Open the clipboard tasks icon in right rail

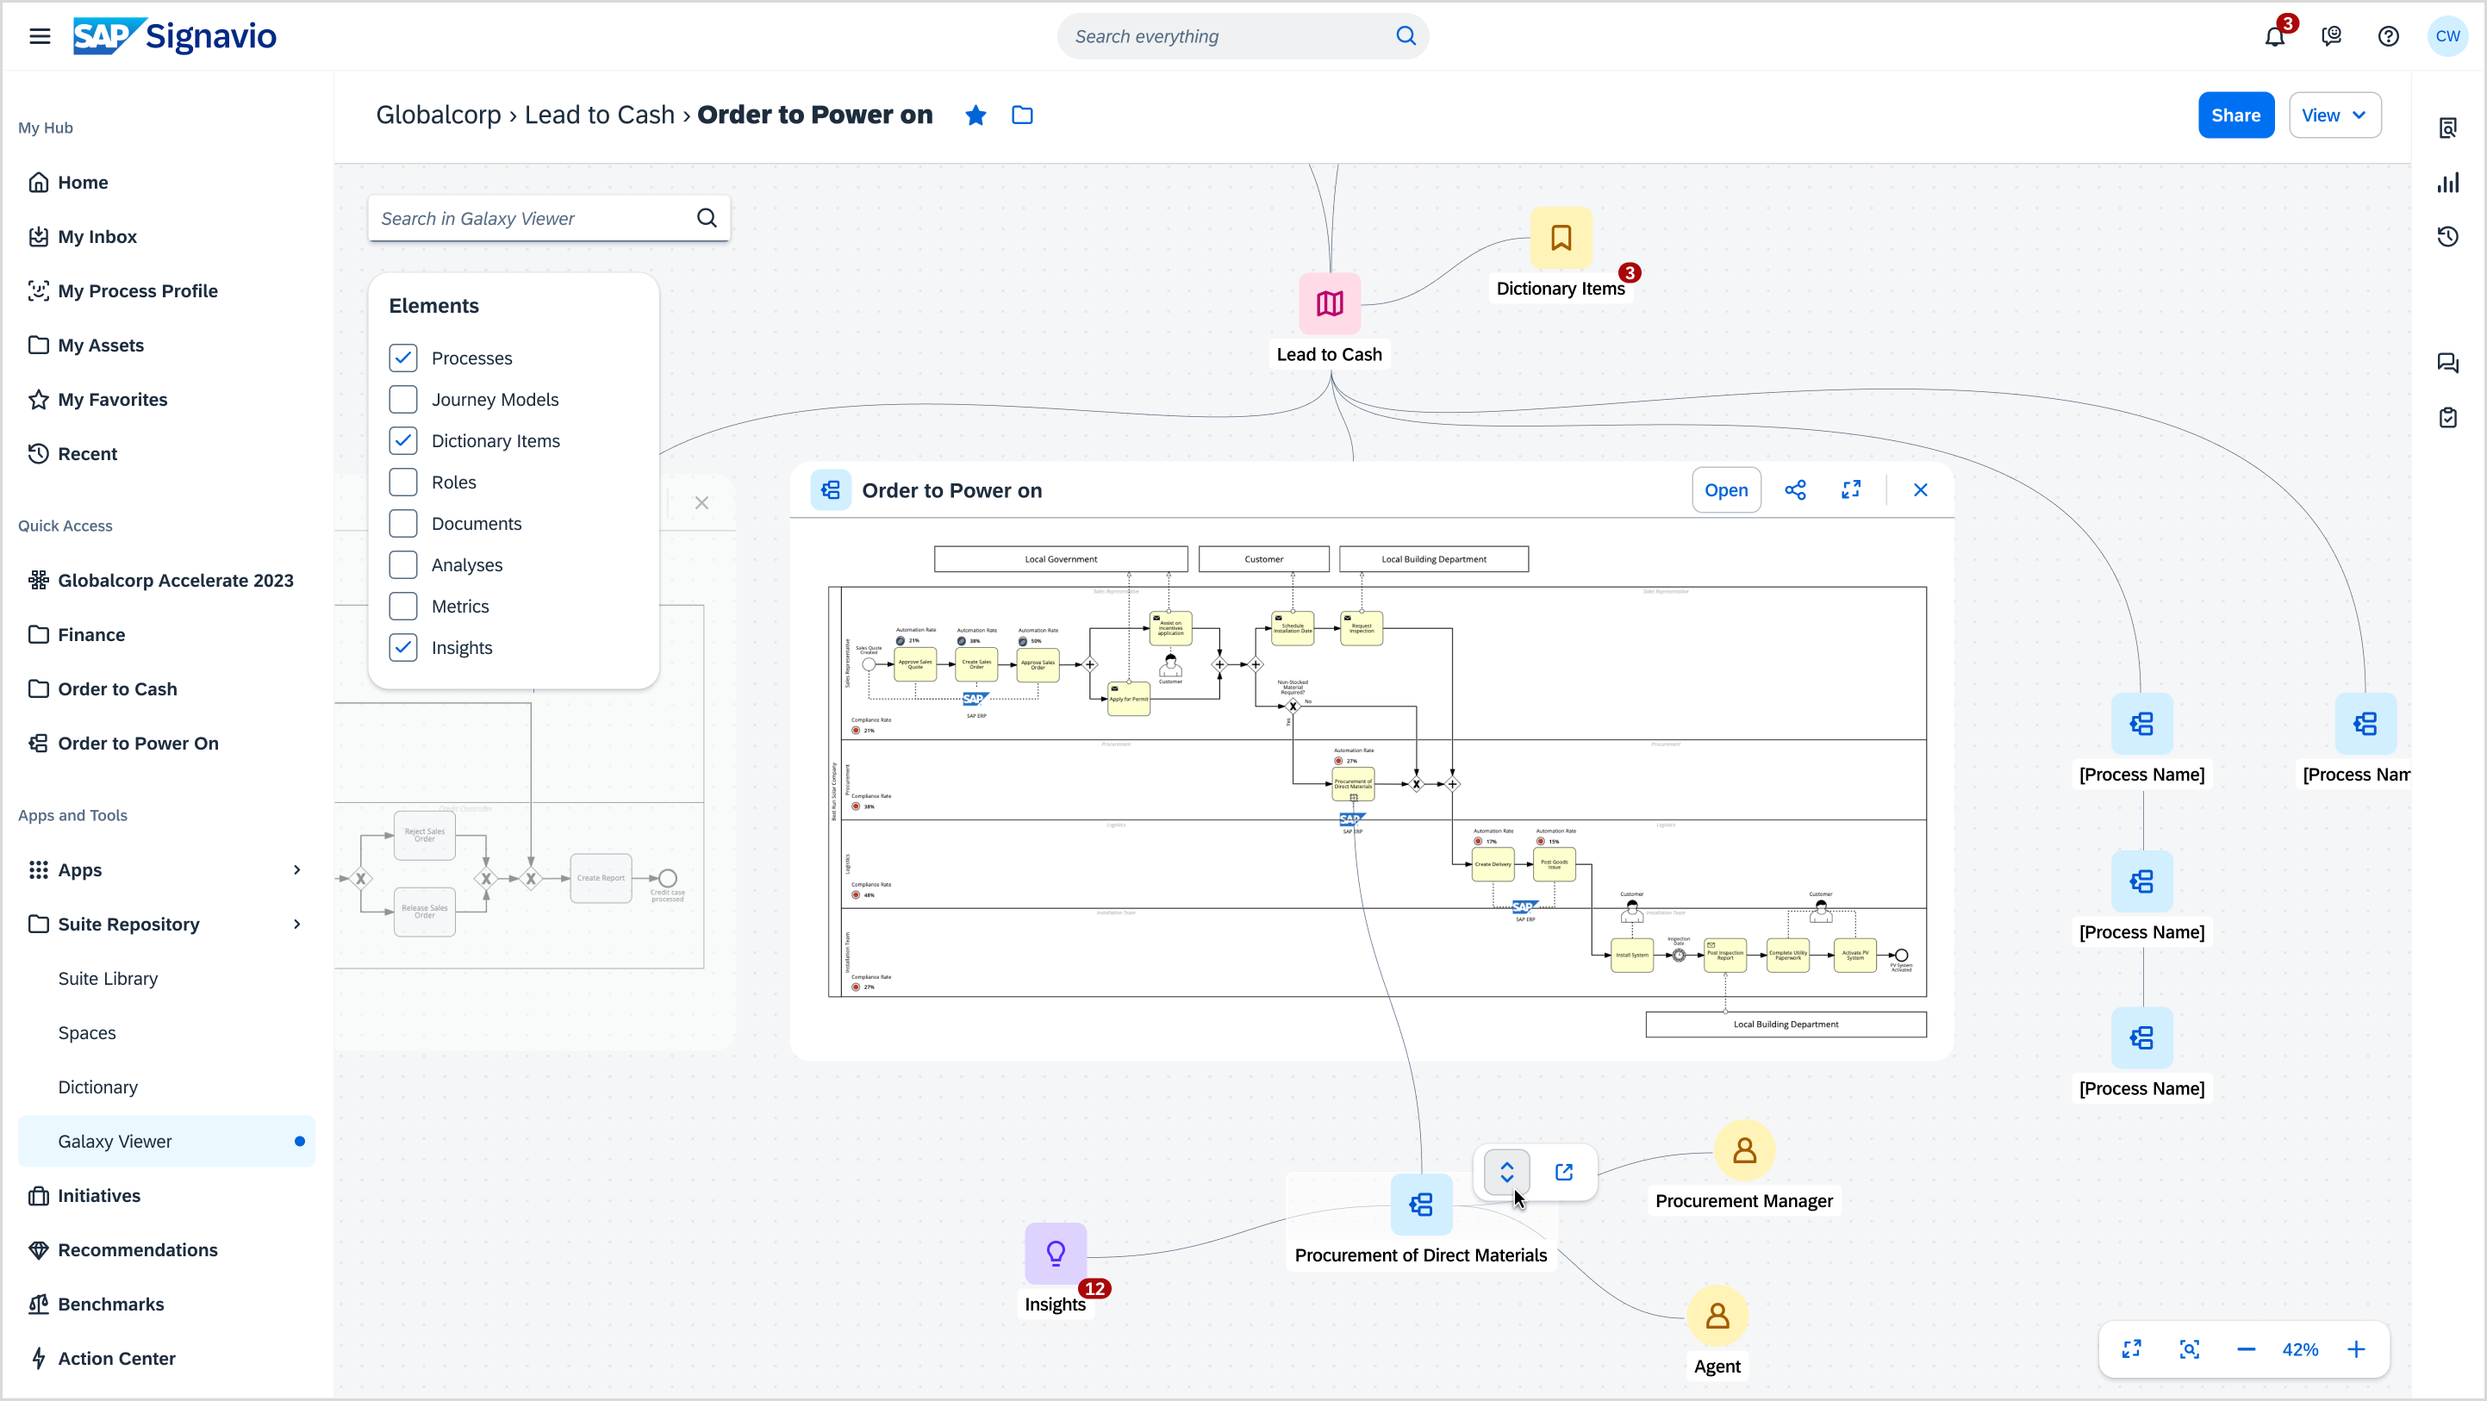coord(2448,417)
